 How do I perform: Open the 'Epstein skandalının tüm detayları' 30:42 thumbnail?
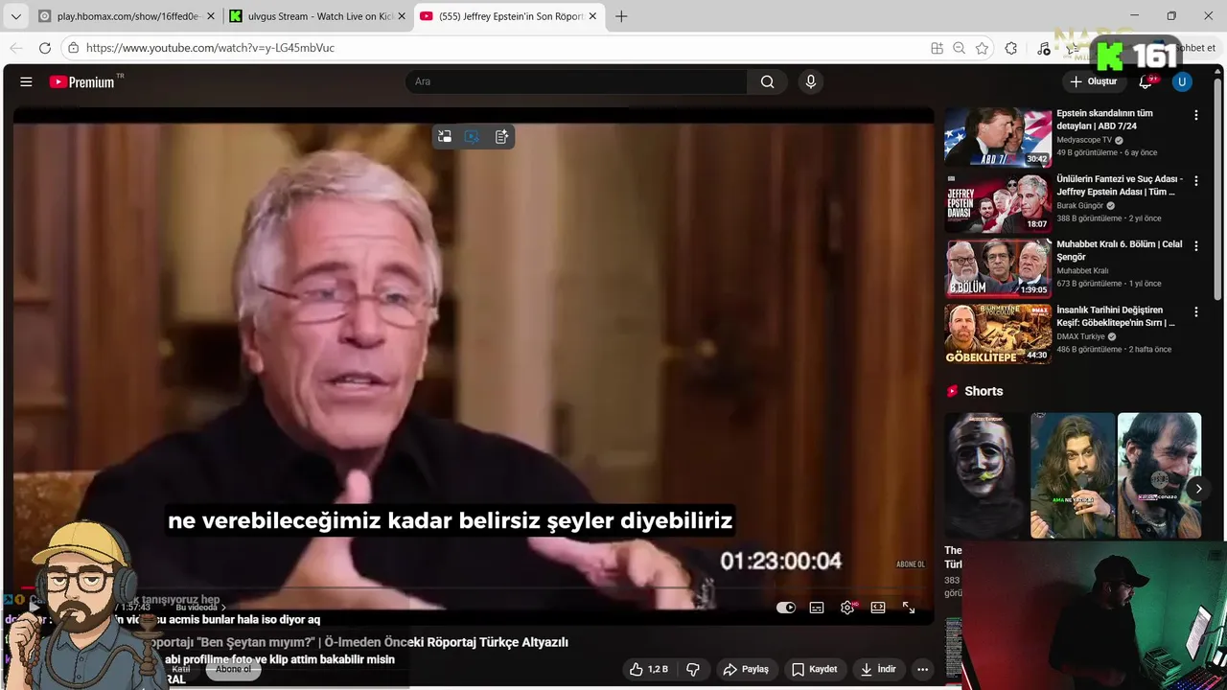(x=998, y=137)
